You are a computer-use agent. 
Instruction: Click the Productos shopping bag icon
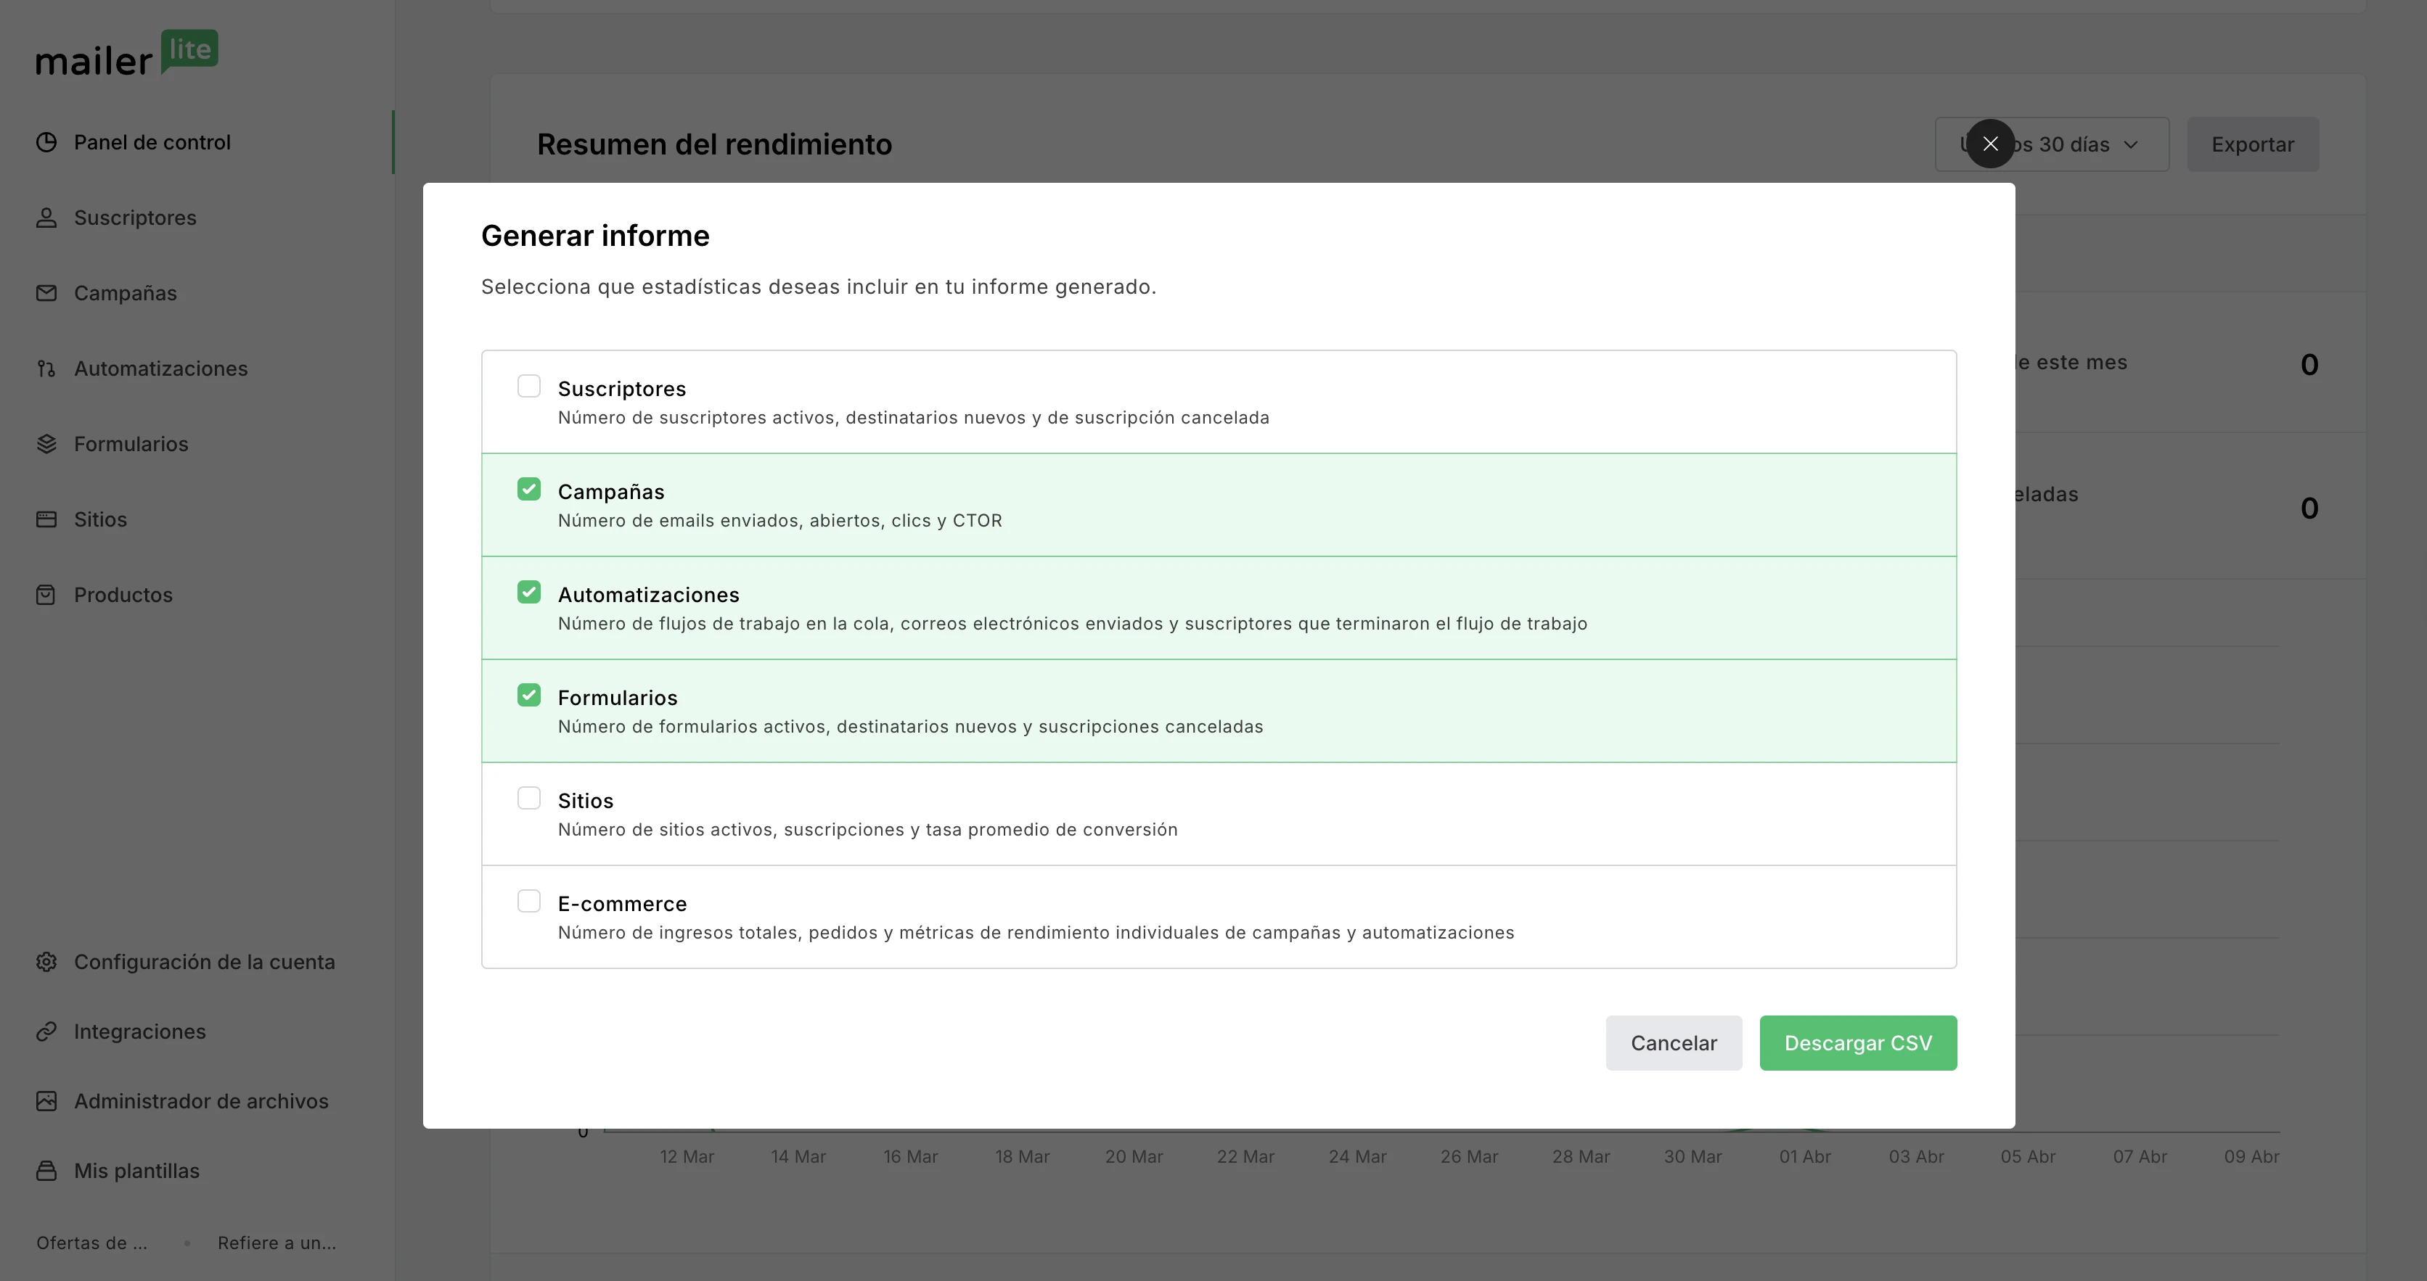pyautogui.click(x=46, y=594)
